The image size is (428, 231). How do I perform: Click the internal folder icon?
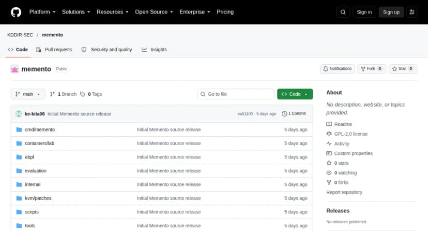point(19,184)
